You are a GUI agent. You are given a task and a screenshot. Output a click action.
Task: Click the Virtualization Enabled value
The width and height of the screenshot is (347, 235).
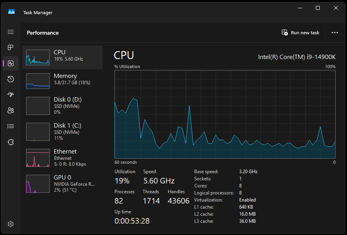pyautogui.click(x=248, y=200)
